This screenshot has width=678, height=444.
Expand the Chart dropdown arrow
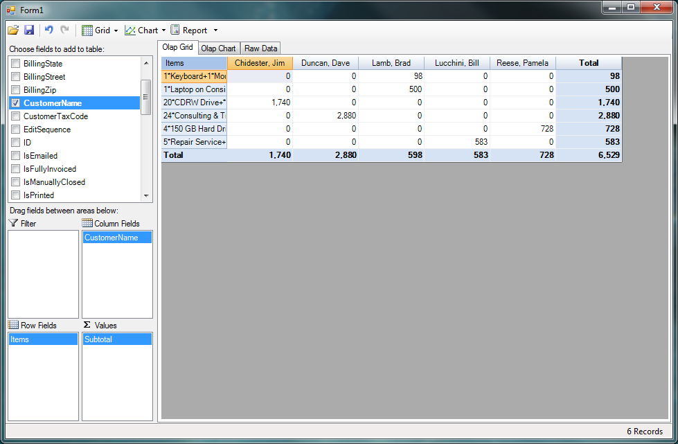163,30
